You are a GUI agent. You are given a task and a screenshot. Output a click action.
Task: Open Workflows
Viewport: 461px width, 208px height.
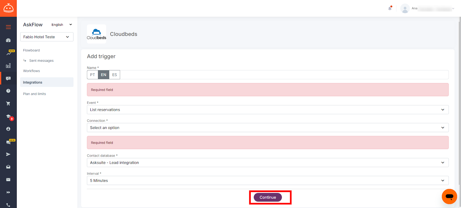31,71
